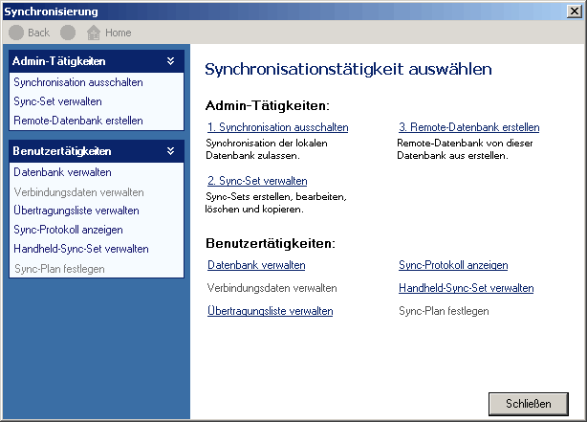Choose Remote-Datenbank erstellen in sidebar
The width and height of the screenshot is (587, 422).
point(78,121)
